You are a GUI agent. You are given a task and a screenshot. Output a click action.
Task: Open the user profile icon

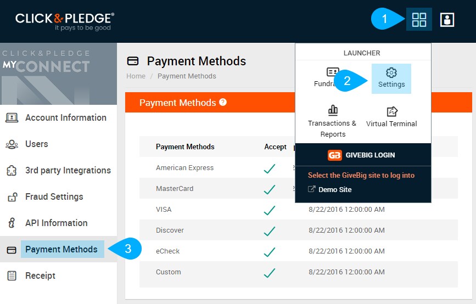(447, 20)
